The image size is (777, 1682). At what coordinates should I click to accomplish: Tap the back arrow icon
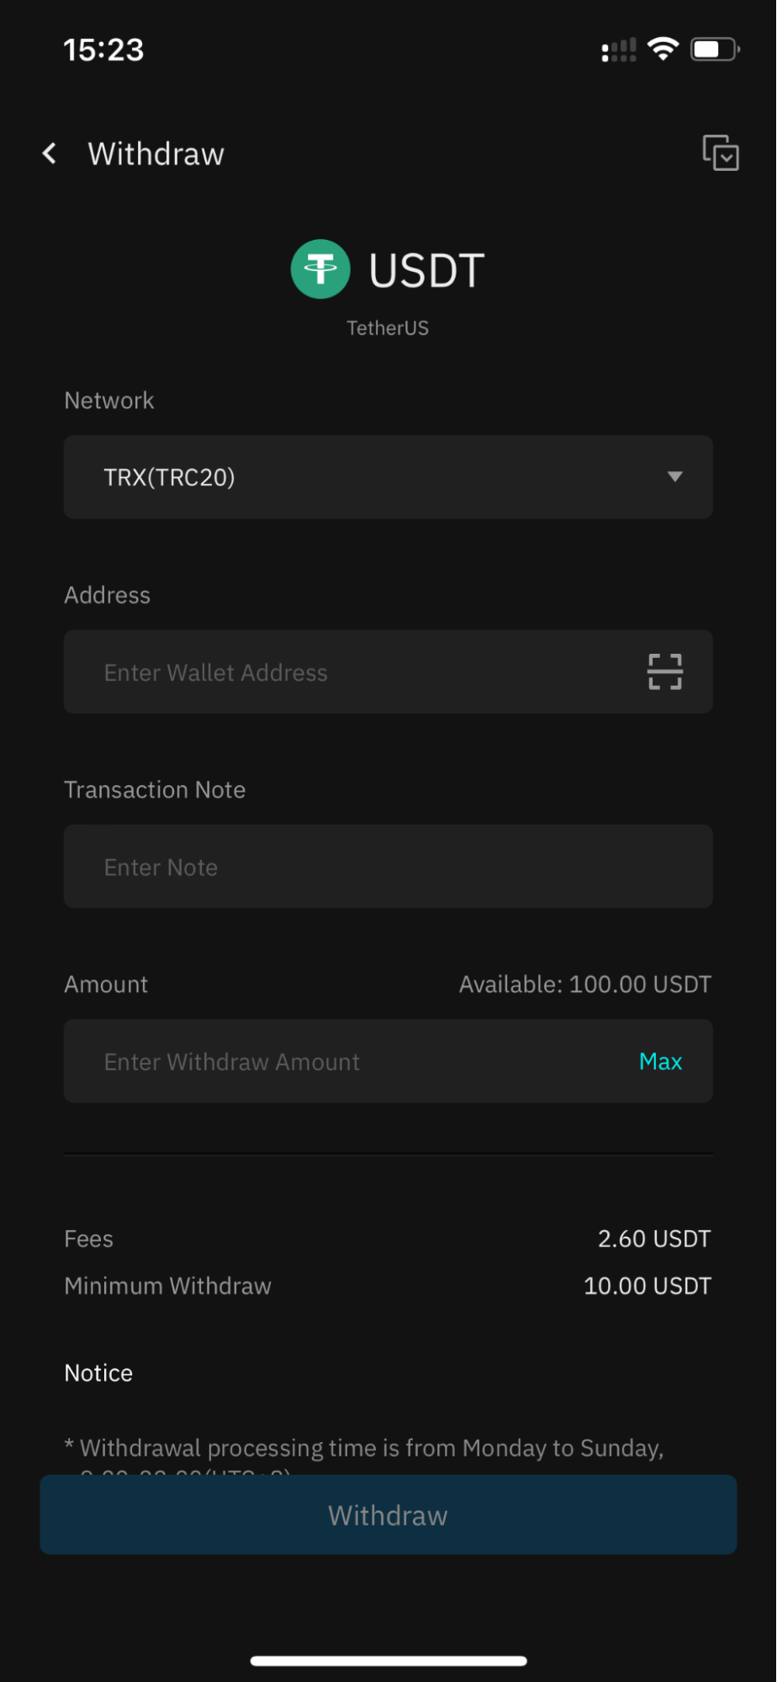50,154
